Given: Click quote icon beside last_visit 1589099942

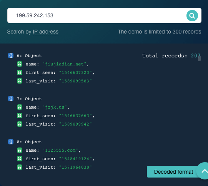Looking at the screenshot, I should [20, 124].
